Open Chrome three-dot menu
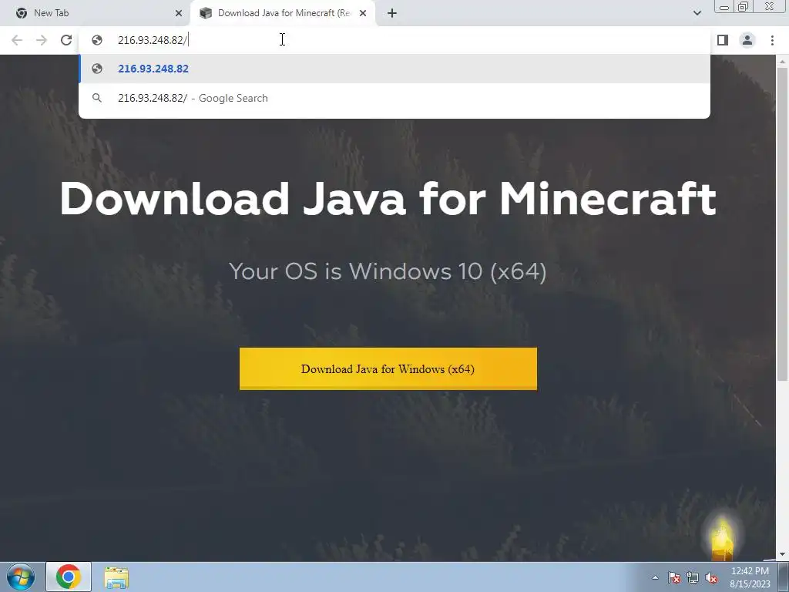The height and width of the screenshot is (592, 789). pyautogui.click(x=772, y=40)
